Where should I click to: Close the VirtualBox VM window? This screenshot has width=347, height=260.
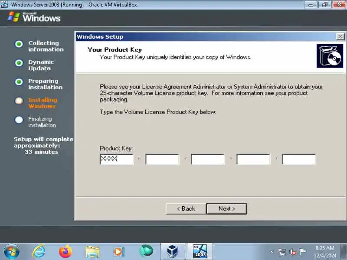(339, 4)
